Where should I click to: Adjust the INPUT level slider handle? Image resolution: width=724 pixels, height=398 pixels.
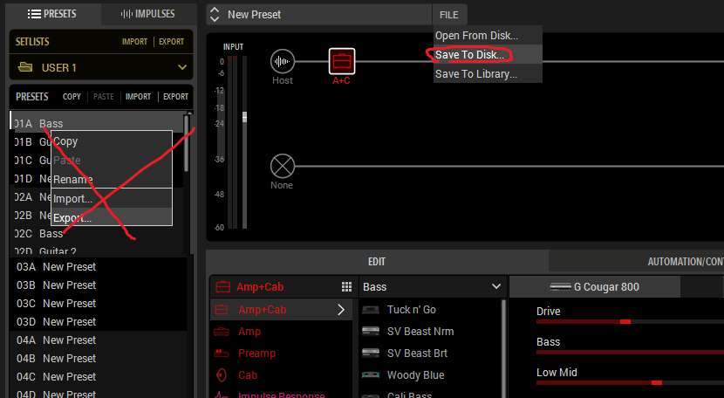click(244, 117)
